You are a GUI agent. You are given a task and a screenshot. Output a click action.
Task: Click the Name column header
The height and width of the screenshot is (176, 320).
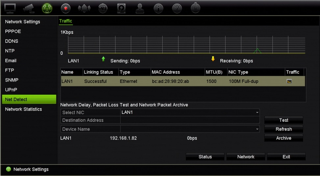(x=72, y=72)
